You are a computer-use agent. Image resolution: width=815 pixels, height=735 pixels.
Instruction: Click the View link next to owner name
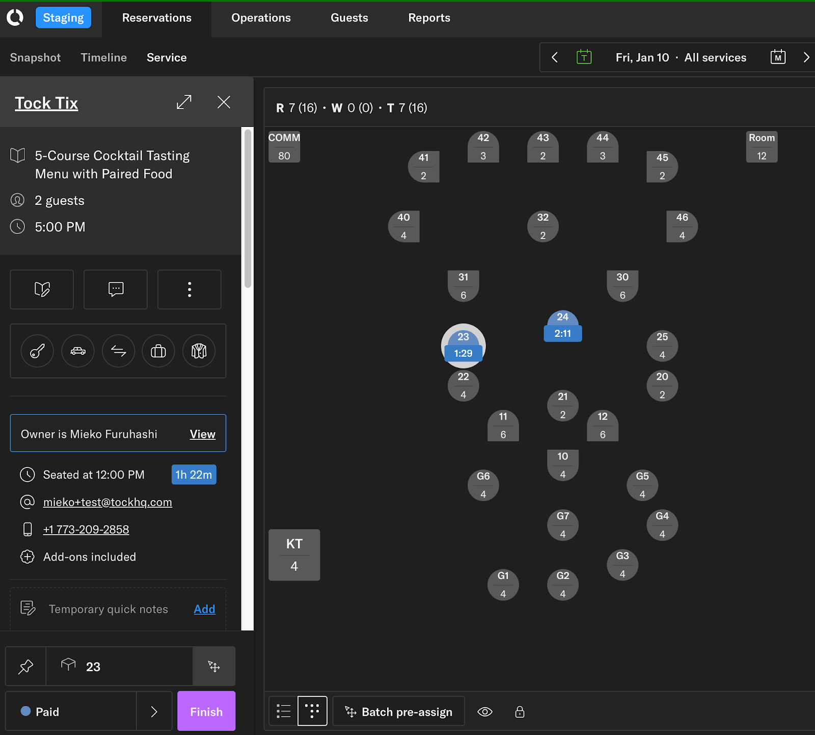202,434
